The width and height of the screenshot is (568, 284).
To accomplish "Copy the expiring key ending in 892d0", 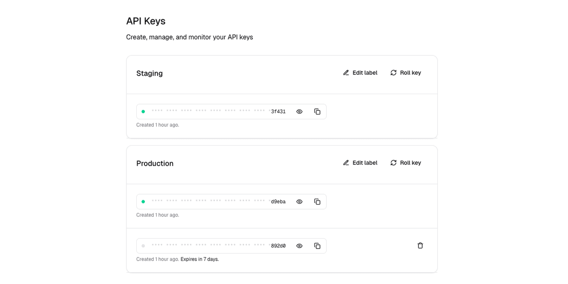I will [317, 246].
